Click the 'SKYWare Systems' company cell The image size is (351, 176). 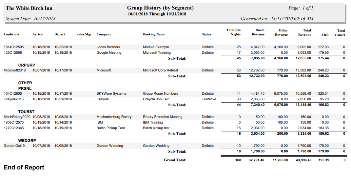pyautogui.click(x=111, y=94)
